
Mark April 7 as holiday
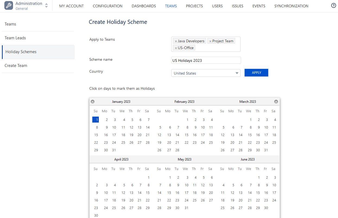140,185
